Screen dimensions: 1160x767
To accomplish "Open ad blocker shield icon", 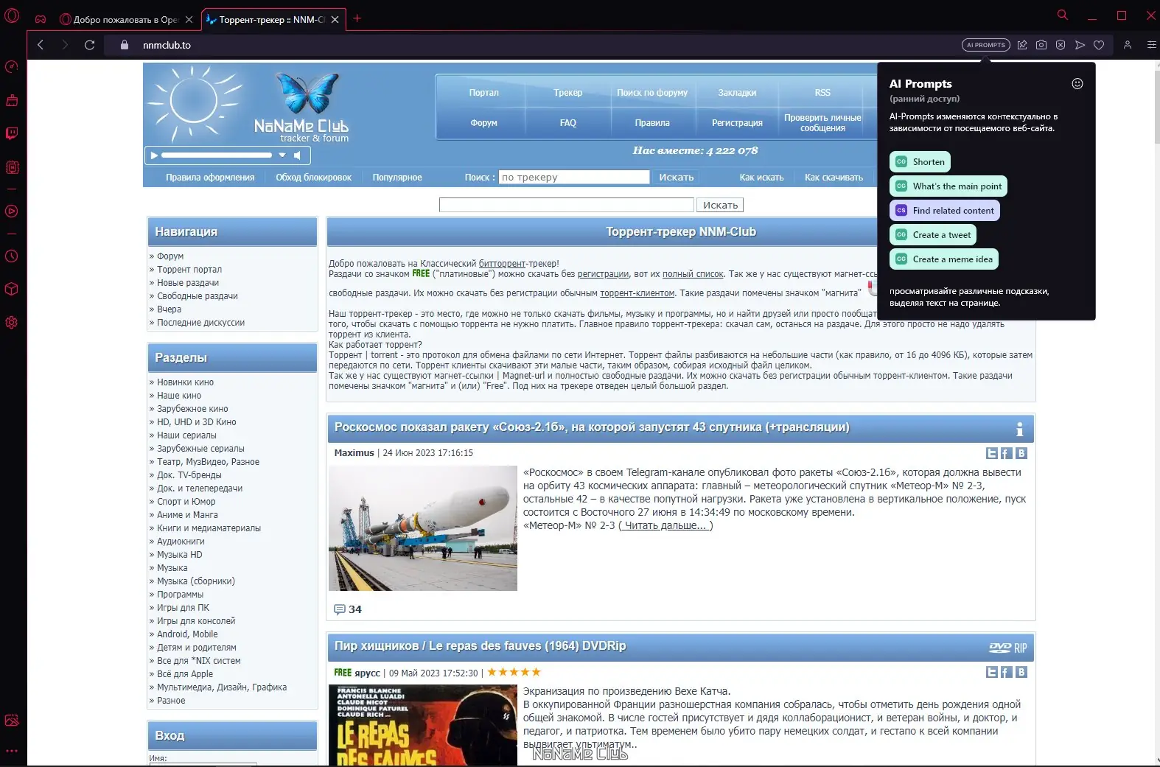I will coord(1061,45).
